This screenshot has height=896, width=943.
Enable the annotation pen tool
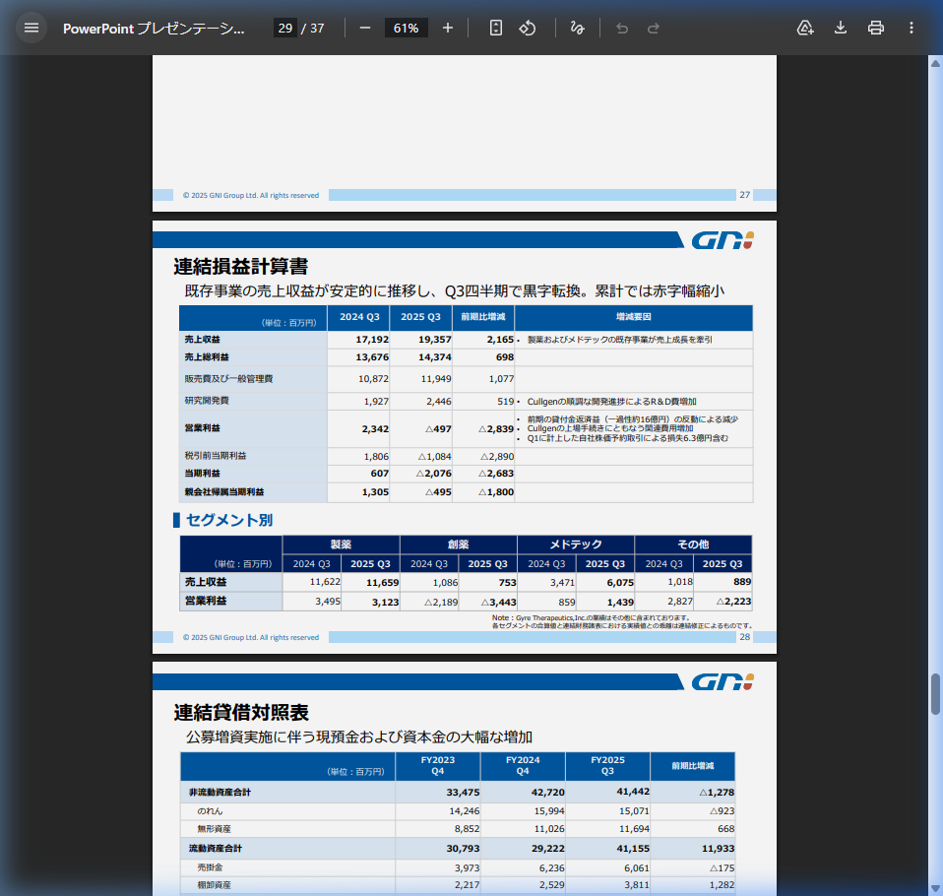[578, 28]
